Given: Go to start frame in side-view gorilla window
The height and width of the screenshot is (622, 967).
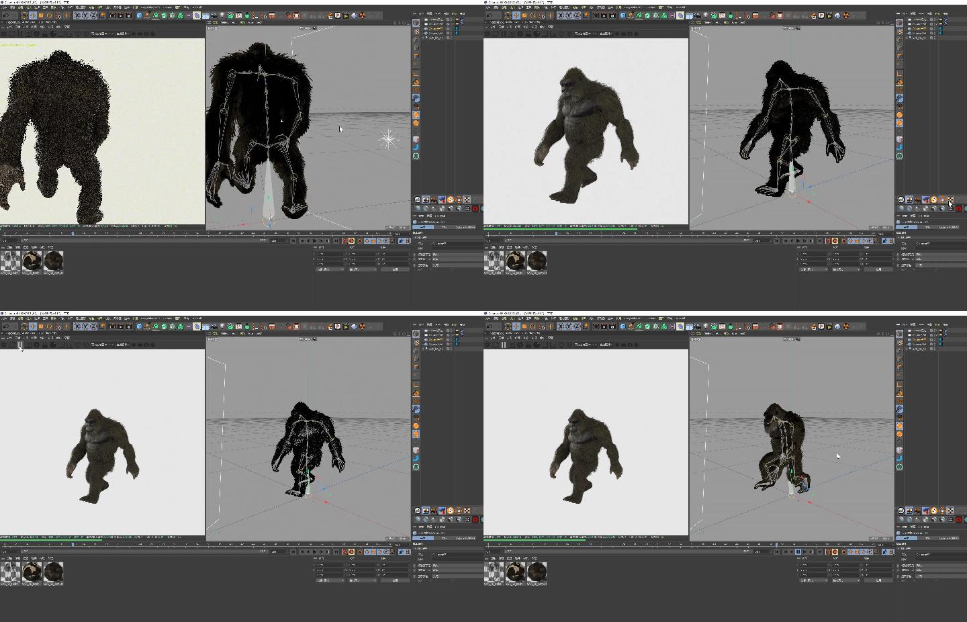Looking at the screenshot, I should 777,240.
